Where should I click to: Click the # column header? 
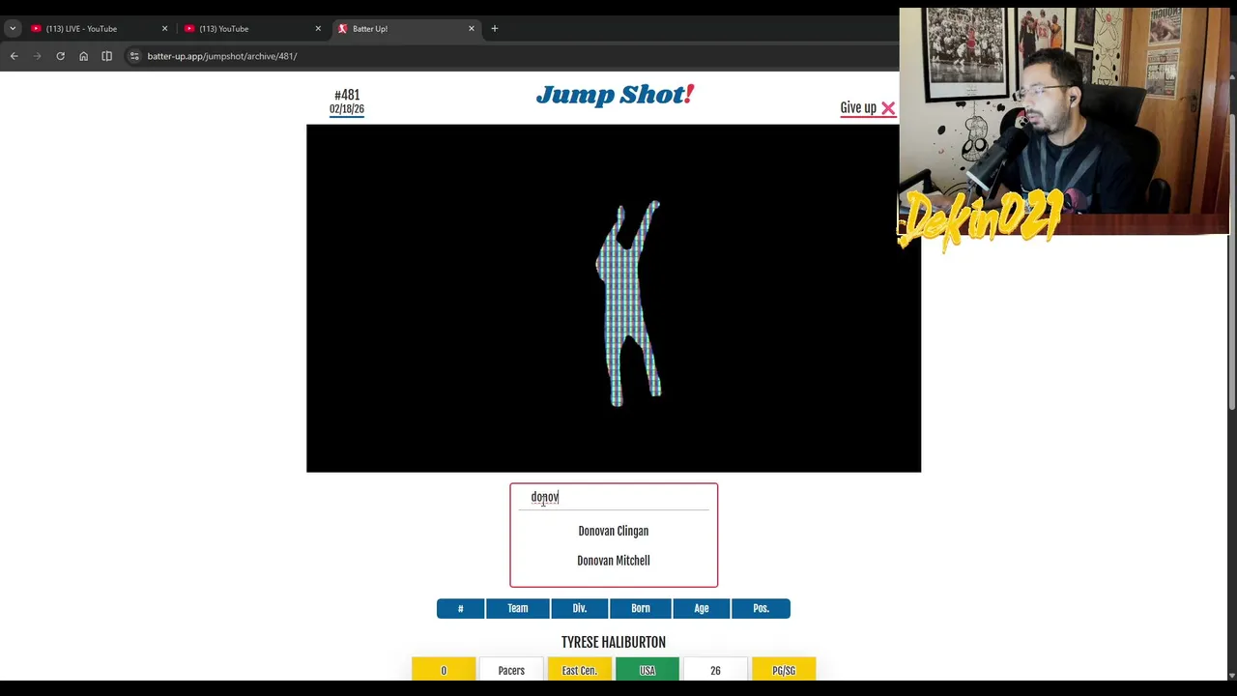pyautogui.click(x=460, y=608)
